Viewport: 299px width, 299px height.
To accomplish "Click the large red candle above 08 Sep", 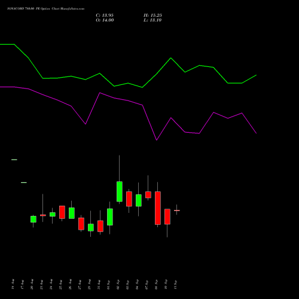I will click(158, 208).
